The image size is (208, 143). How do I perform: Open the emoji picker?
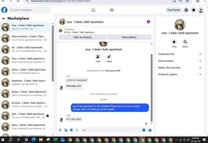tap(144, 130)
